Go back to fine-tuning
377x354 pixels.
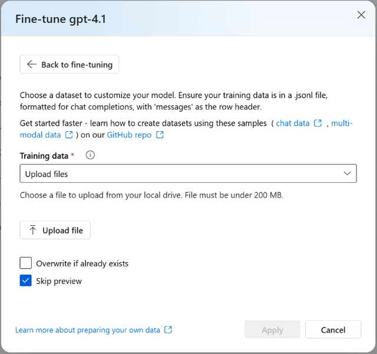tap(70, 65)
